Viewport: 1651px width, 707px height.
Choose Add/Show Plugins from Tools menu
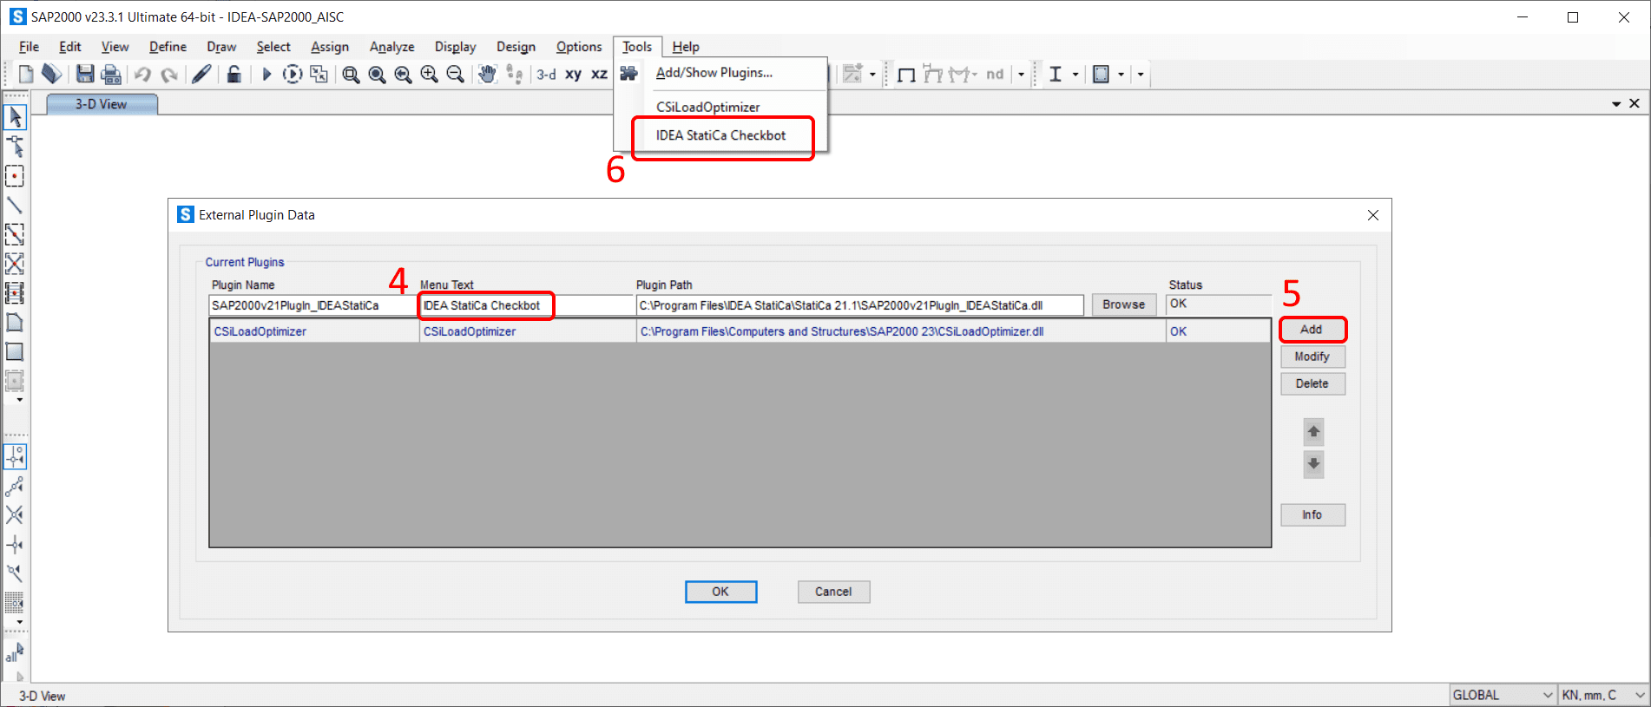714,73
